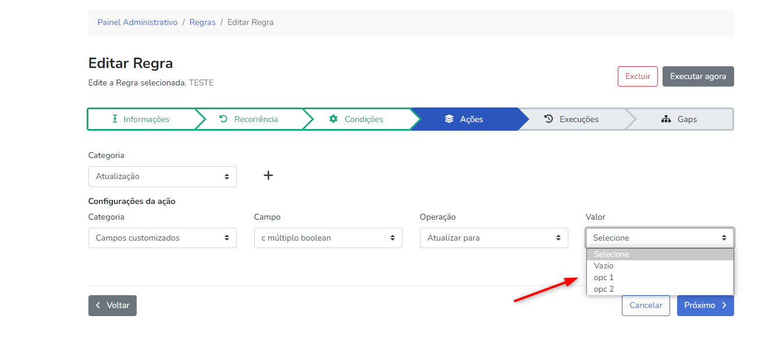Click the Informações text-cursor icon
Image resolution: width=769 pixels, height=362 pixels.
115,119
